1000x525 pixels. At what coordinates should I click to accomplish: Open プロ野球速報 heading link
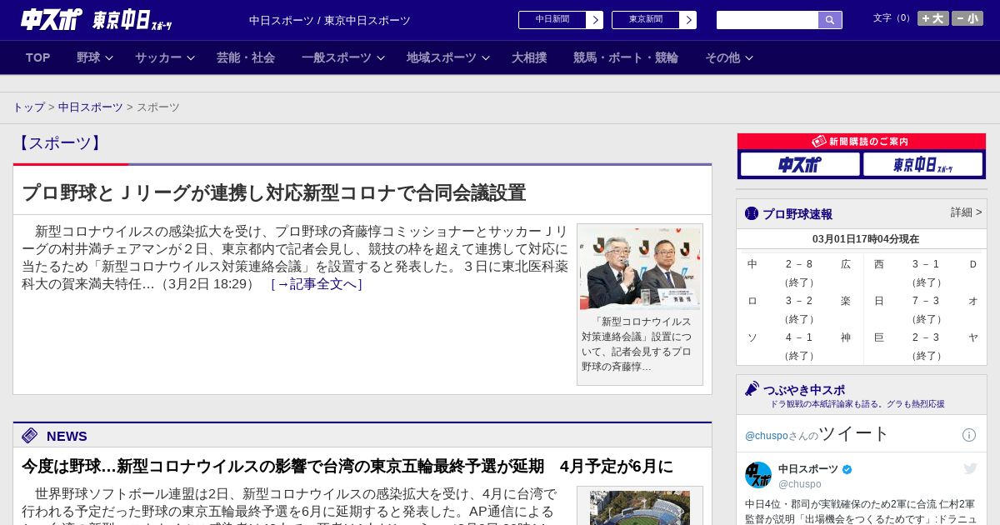797,214
